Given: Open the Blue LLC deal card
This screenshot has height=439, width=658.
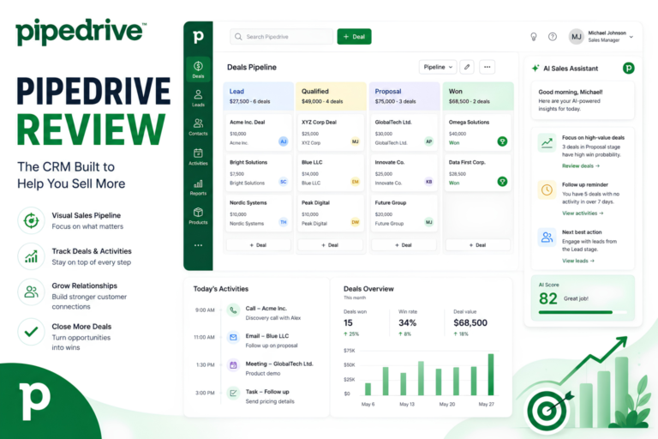Looking at the screenshot, I should [330, 173].
